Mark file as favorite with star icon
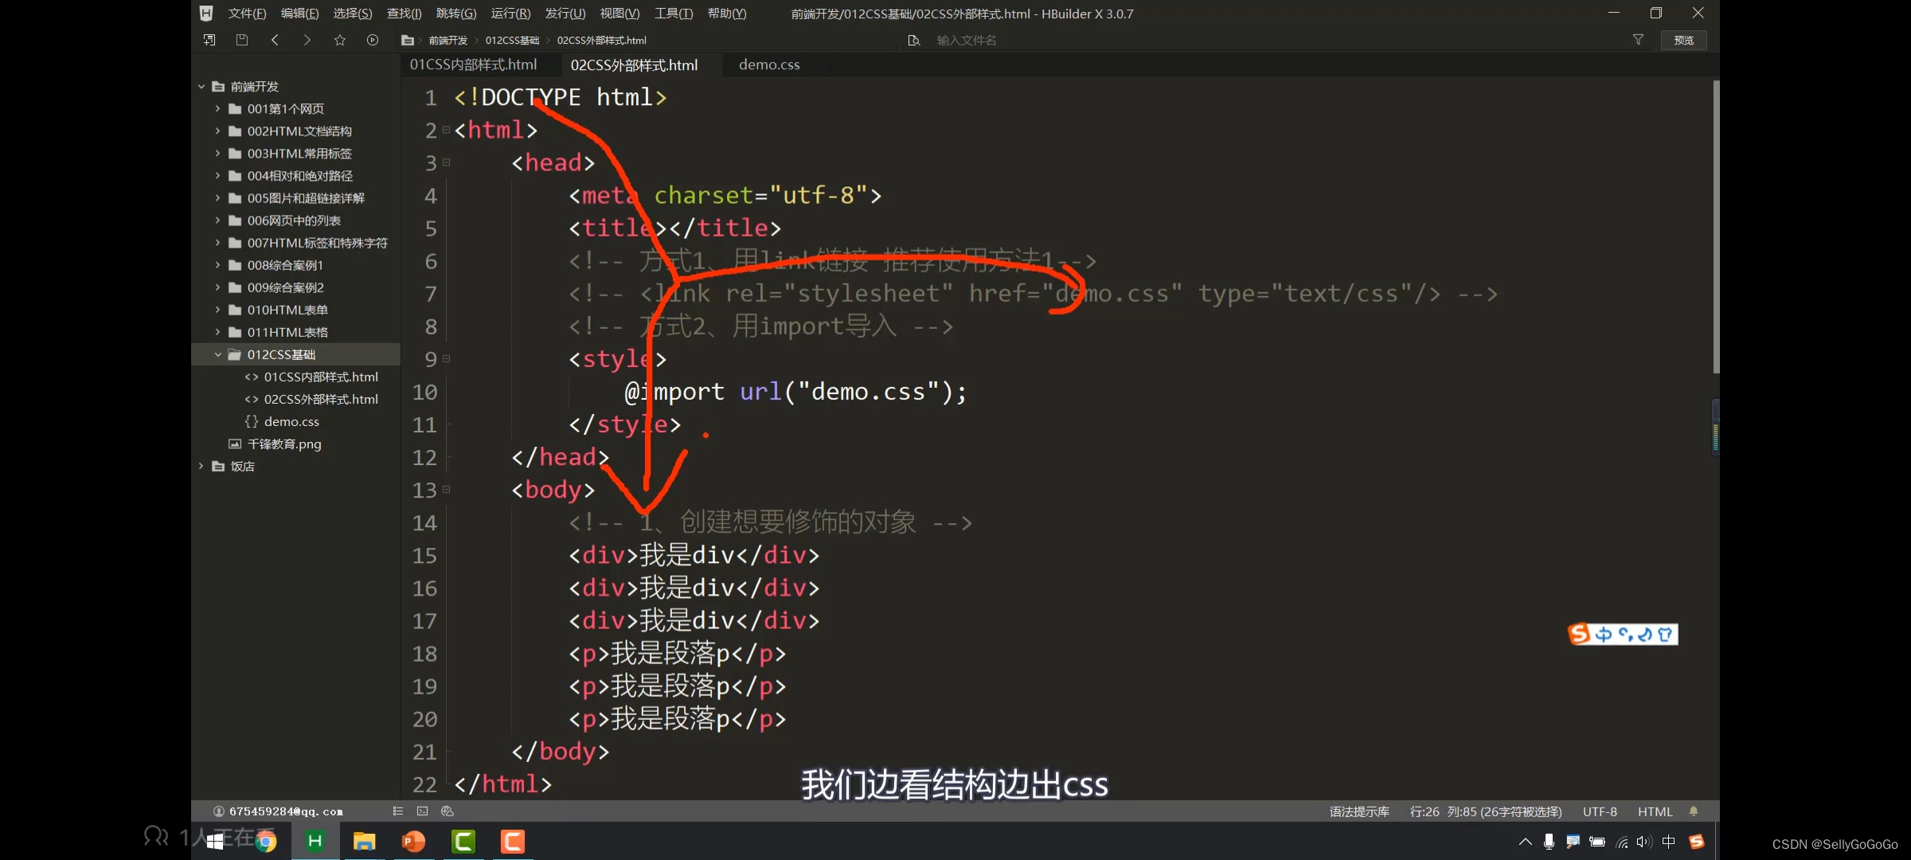The image size is (1911, 860). point(340,40)
